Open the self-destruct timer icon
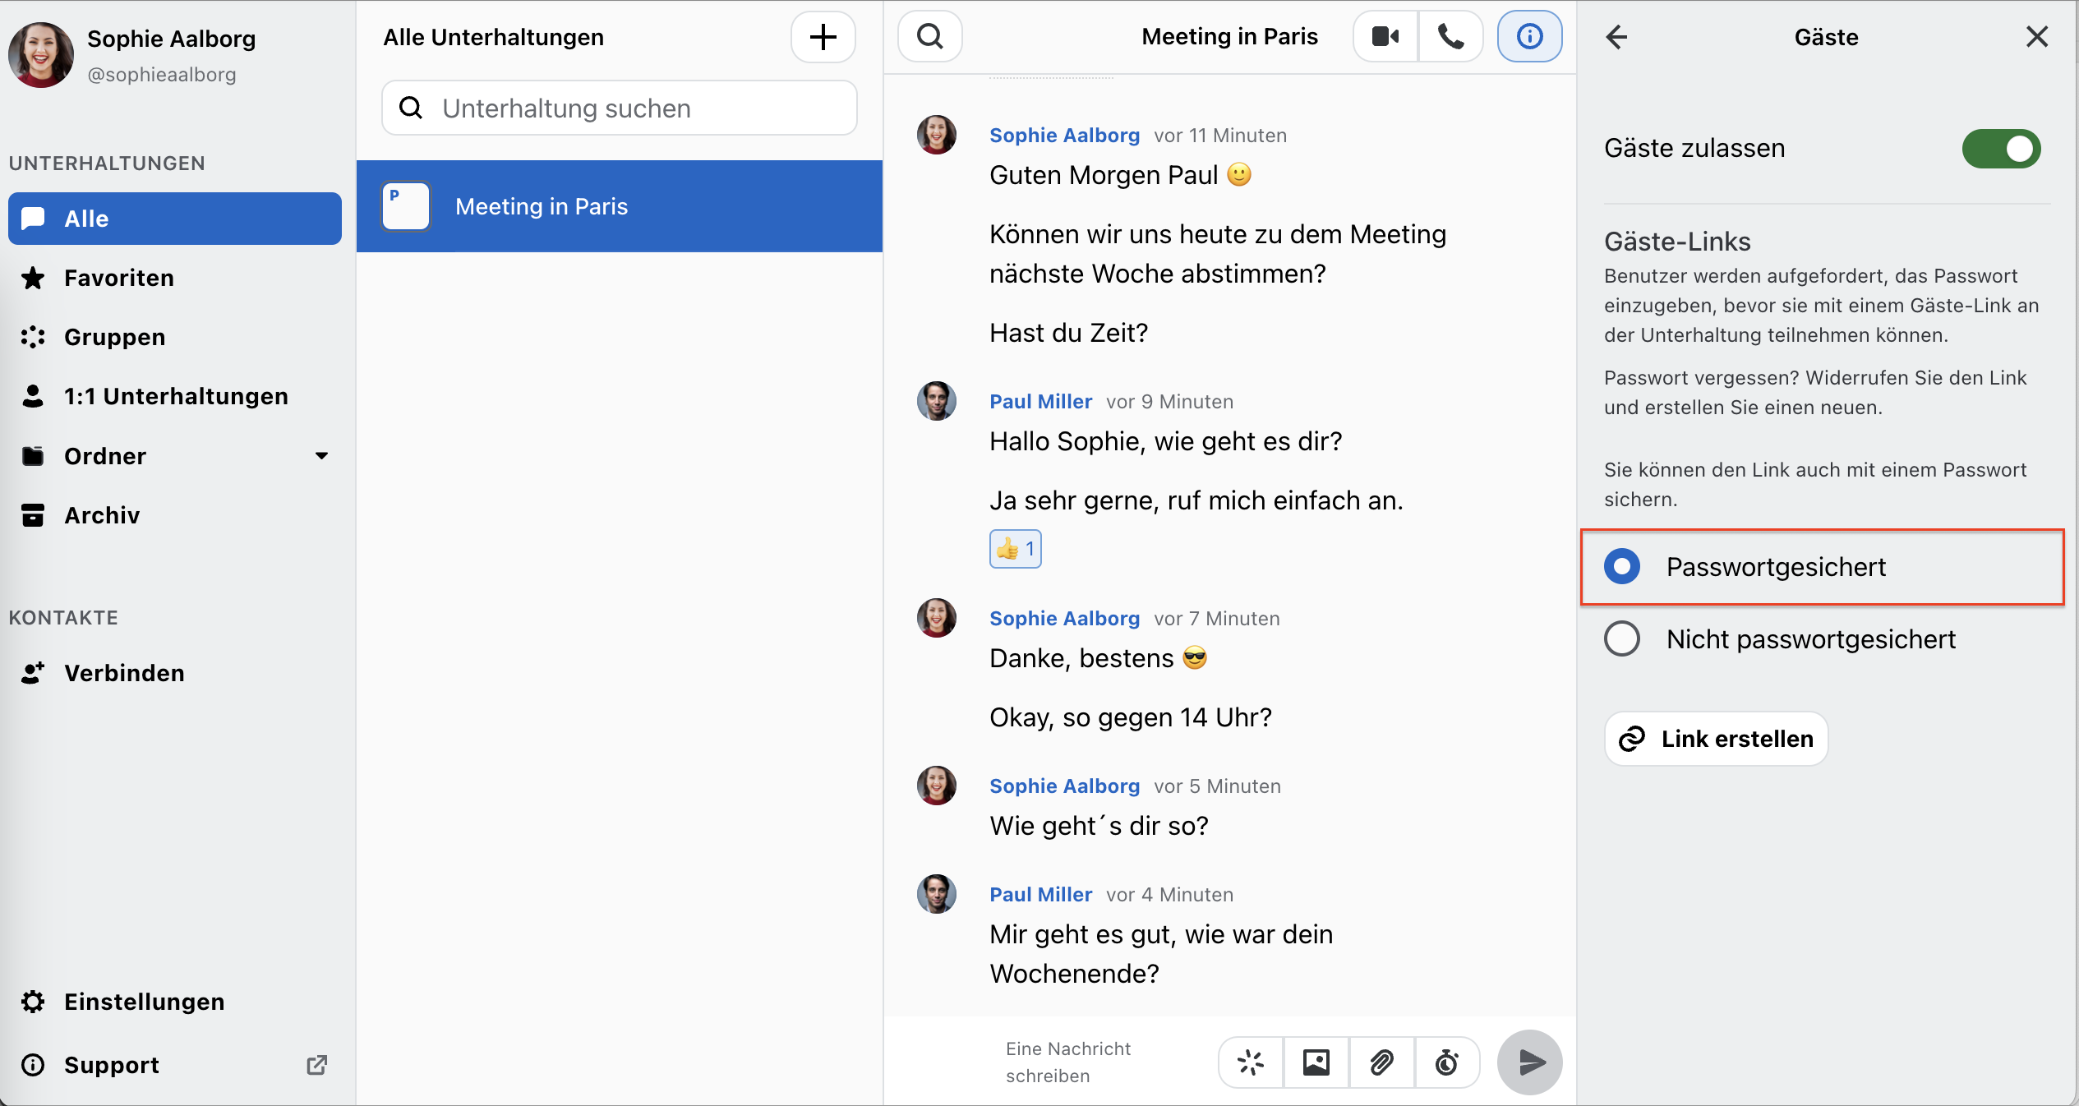The image size is (2079, 1106). 1446,1062
